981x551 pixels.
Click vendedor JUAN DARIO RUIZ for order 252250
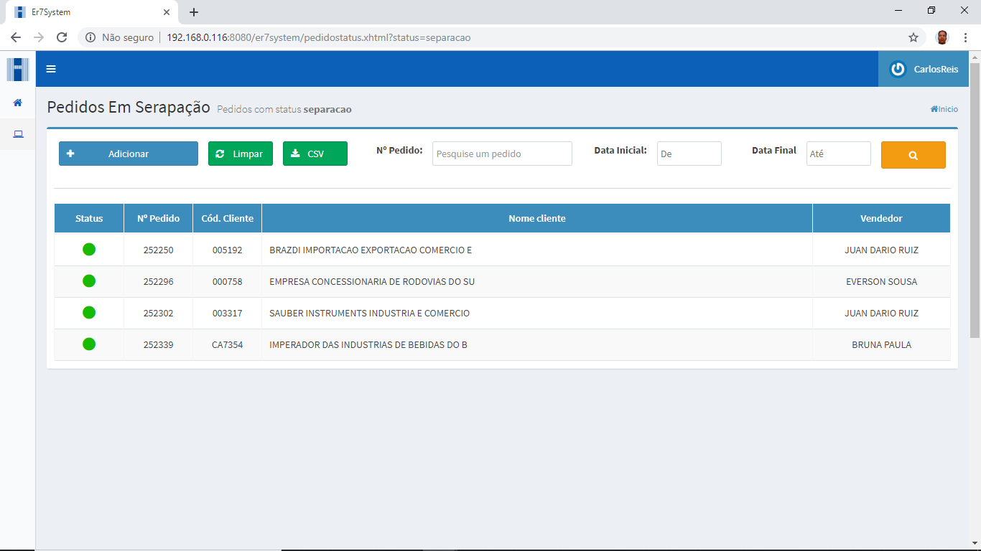(881, 250)
